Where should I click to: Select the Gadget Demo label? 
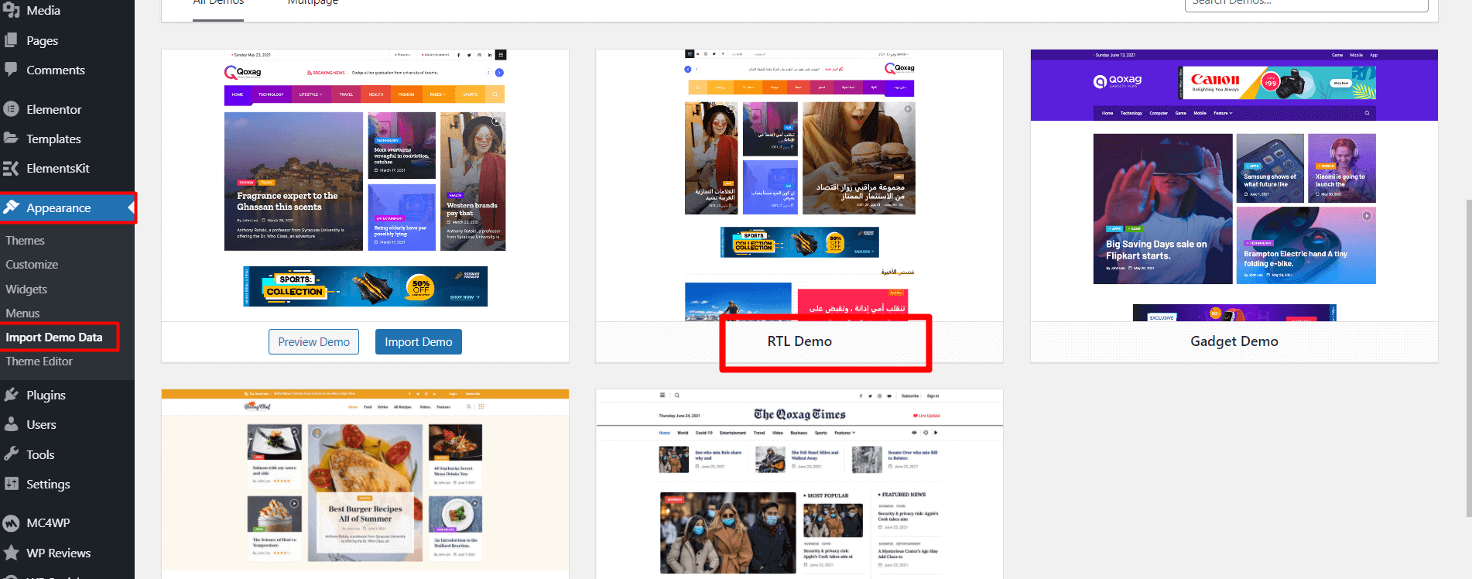coord(1234,341)
